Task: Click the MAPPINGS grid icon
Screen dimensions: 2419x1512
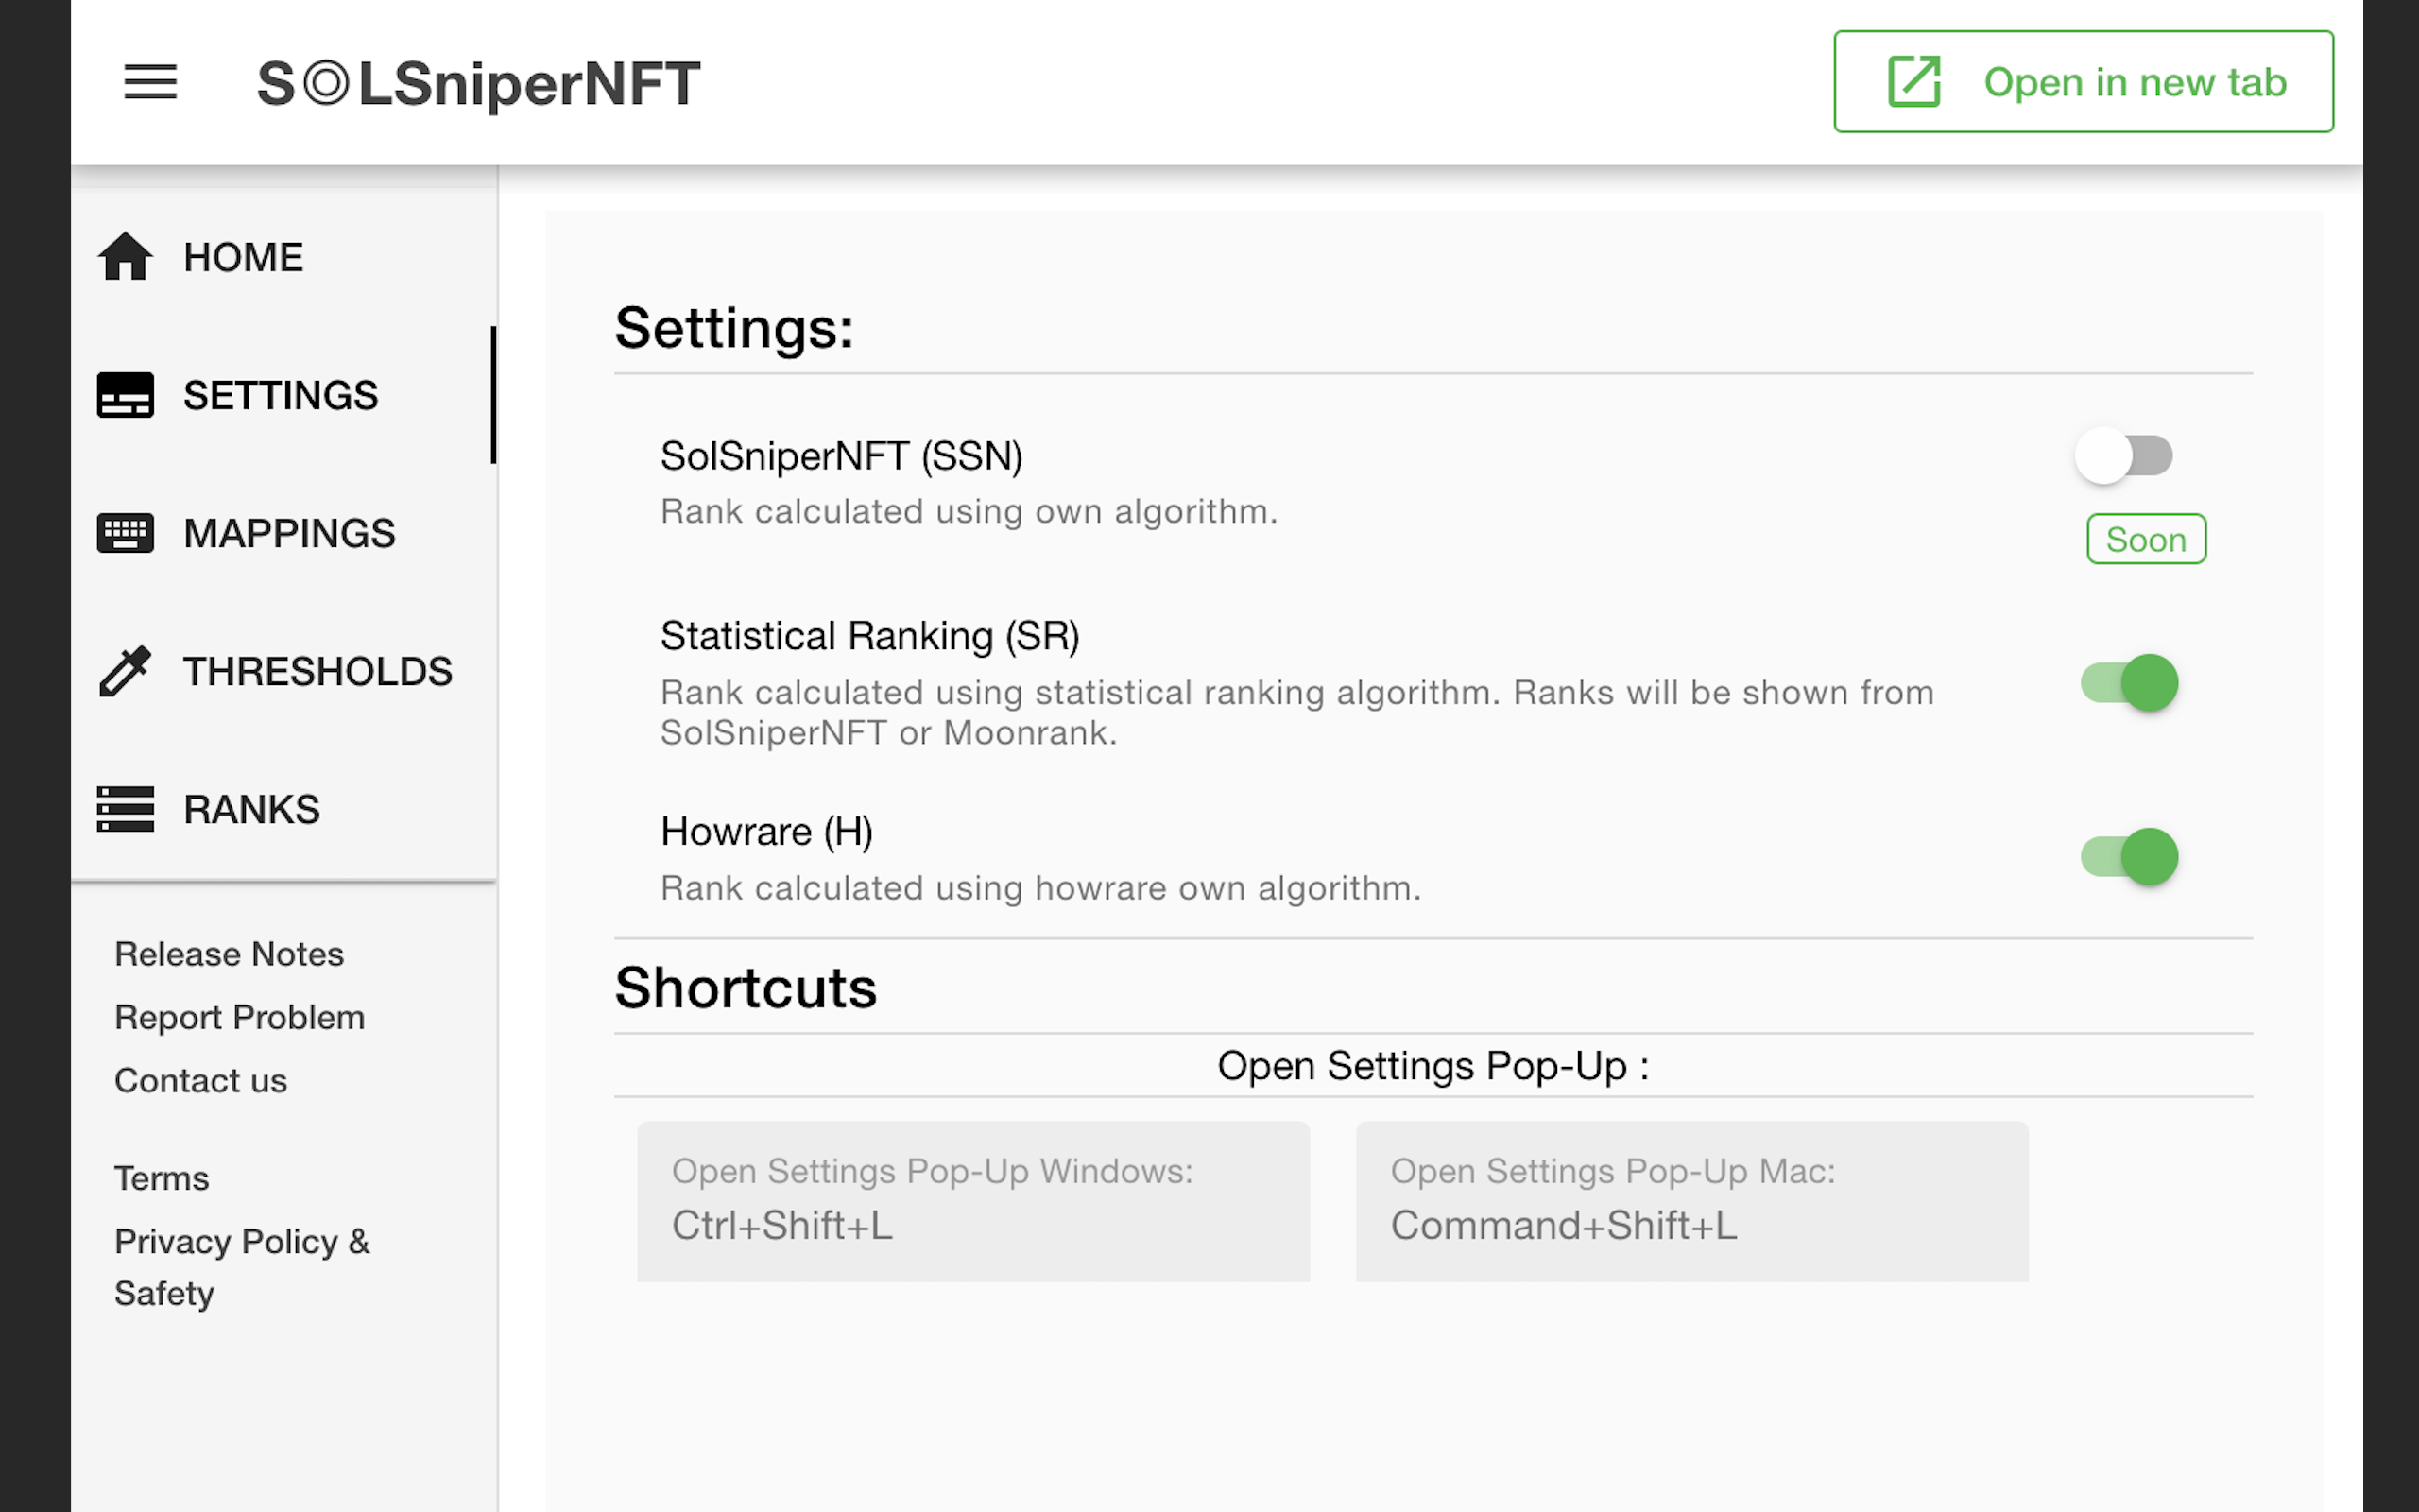Action: click(x=124, y=531)
